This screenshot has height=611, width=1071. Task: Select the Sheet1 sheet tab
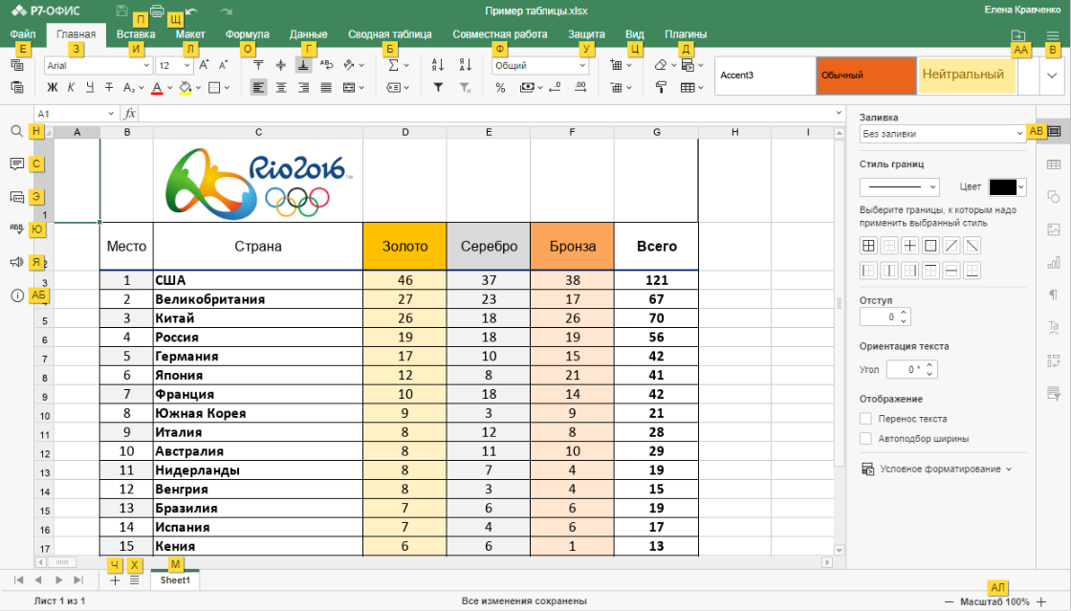(175, 580)
